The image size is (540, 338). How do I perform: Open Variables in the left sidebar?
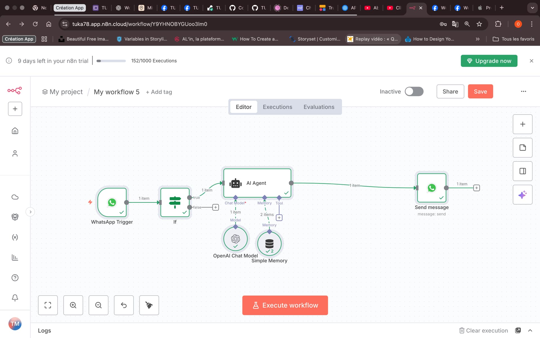[15, 237]
